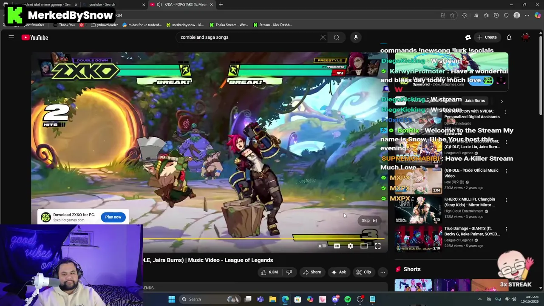Image resolution: width=544 pixels, height=306 pixels.
Task: Toggle closed captions in the player
Action: point(337,246)
